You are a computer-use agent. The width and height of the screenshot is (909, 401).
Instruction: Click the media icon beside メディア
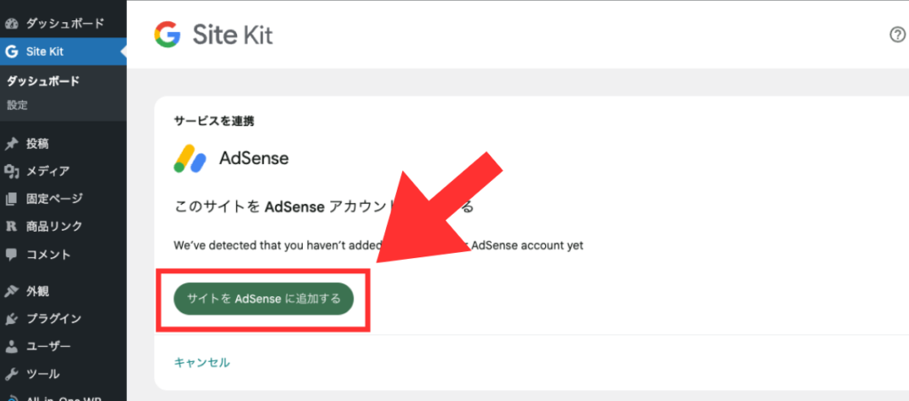pos(12,171)
